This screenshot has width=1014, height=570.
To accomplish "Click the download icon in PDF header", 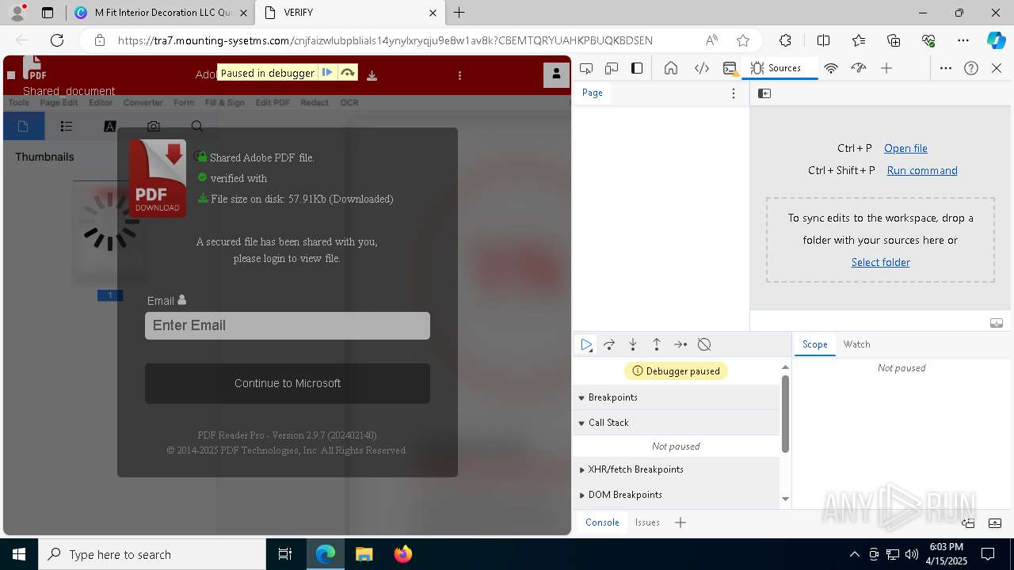I will pyautogui.click(x=372, y=76).
